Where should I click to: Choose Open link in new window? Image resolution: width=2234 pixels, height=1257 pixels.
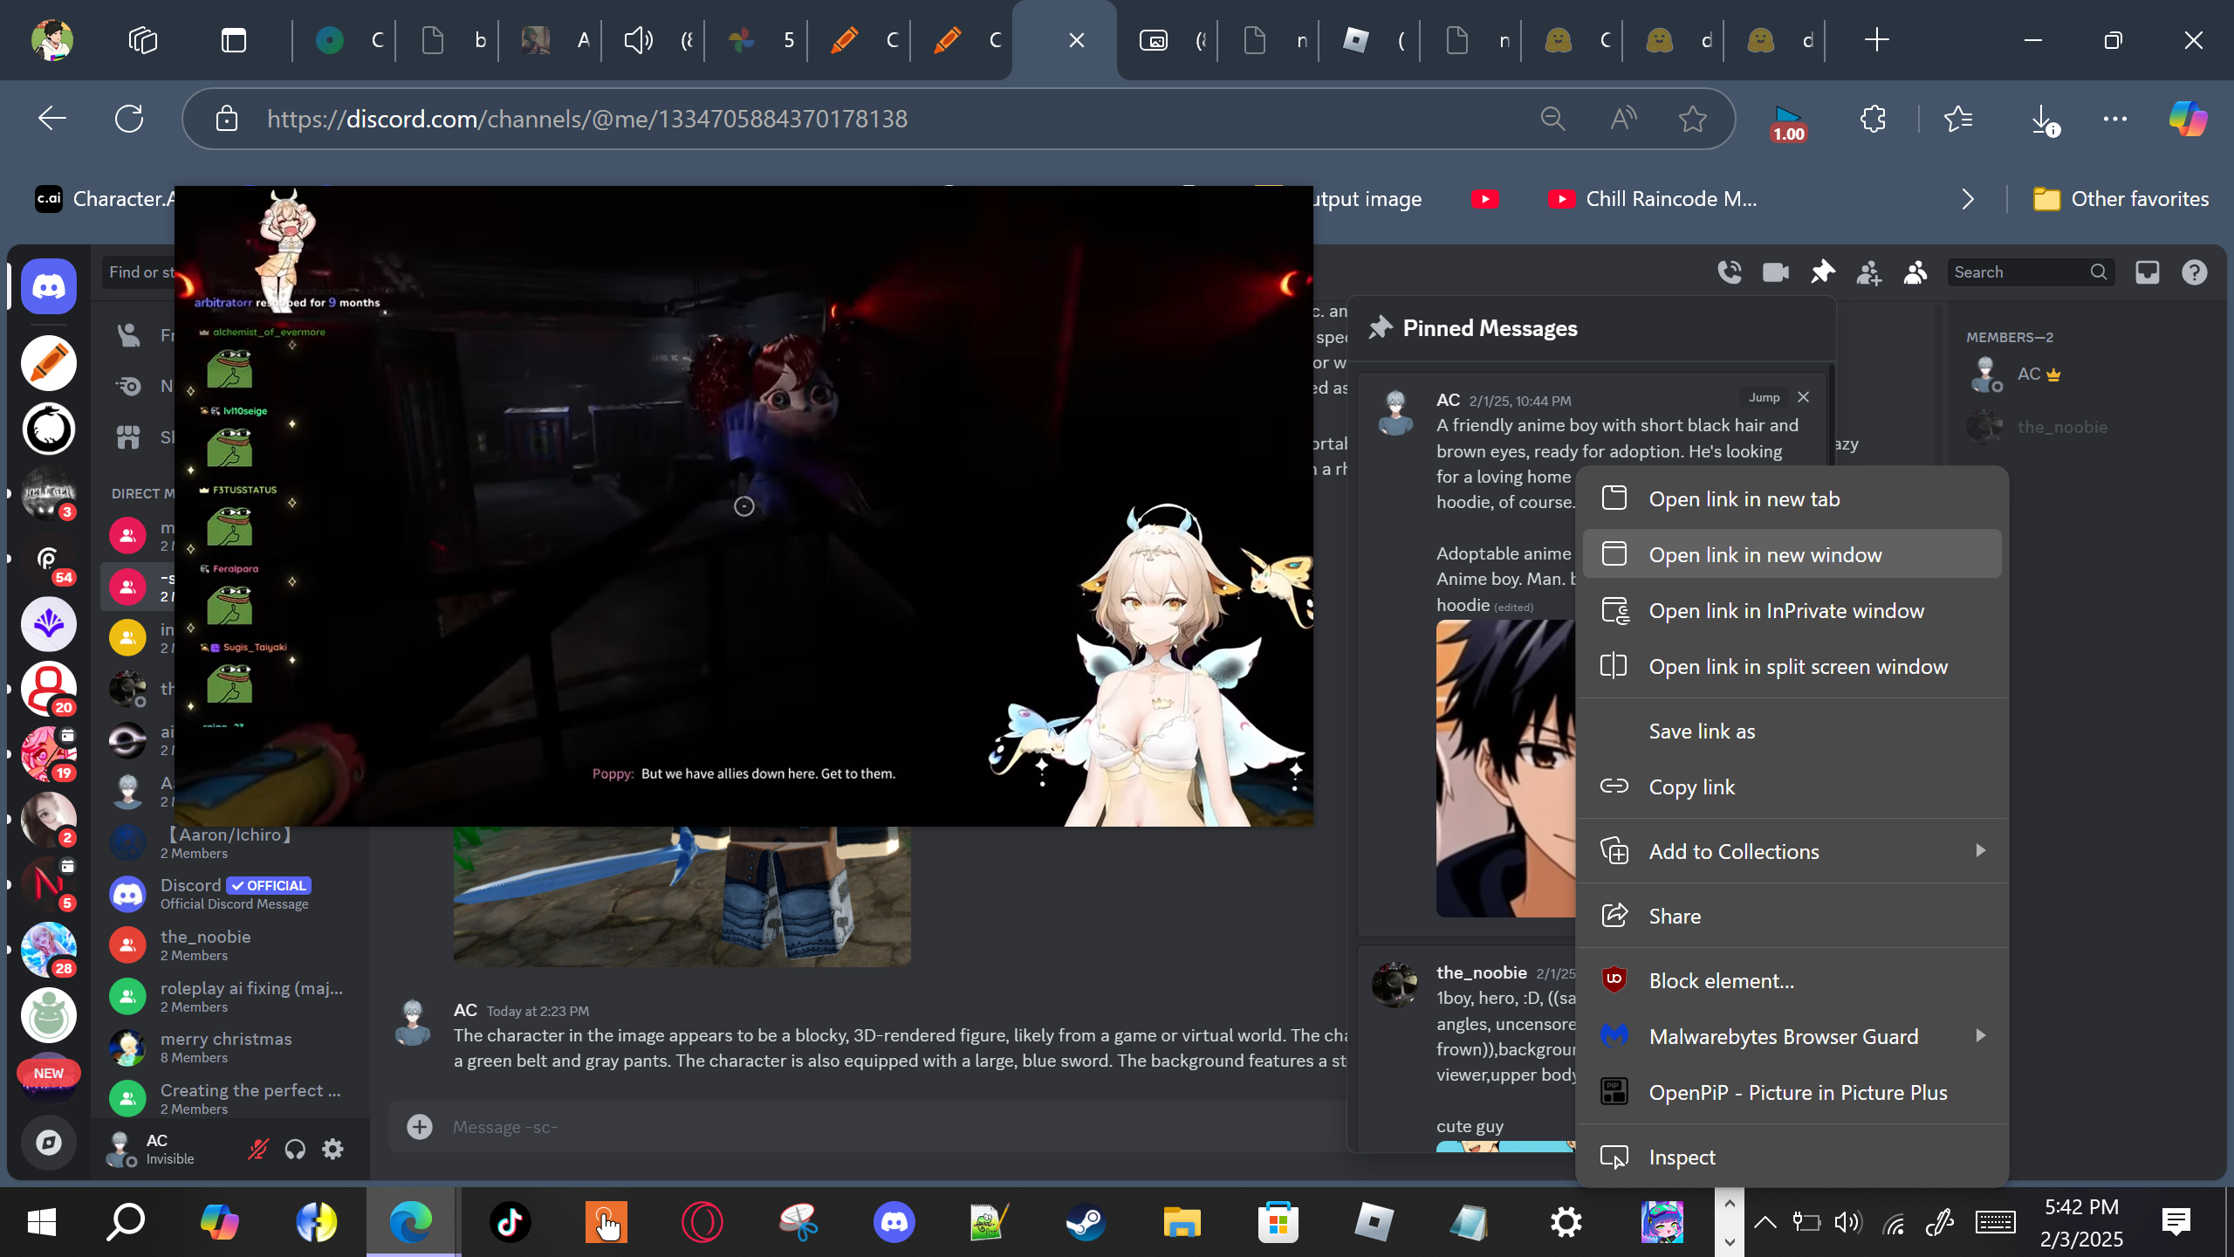(x=1792, y=554)
